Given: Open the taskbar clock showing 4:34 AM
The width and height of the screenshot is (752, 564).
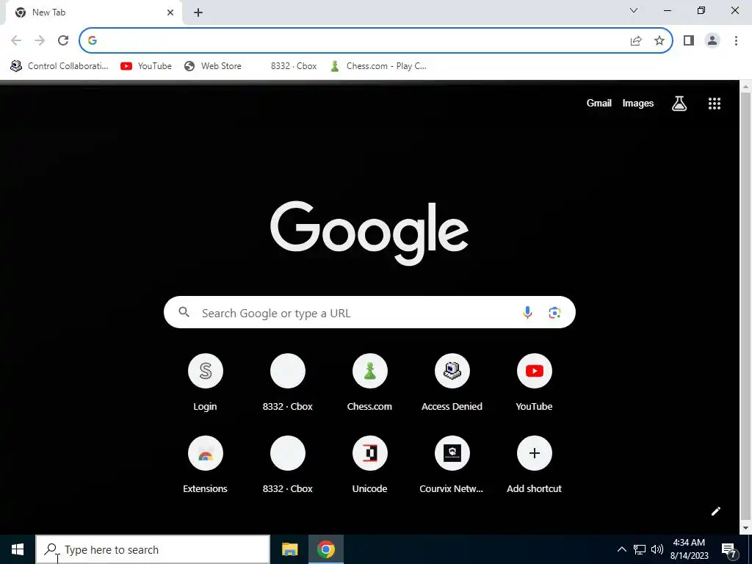Looking at the screenshot, I should 689,549.
